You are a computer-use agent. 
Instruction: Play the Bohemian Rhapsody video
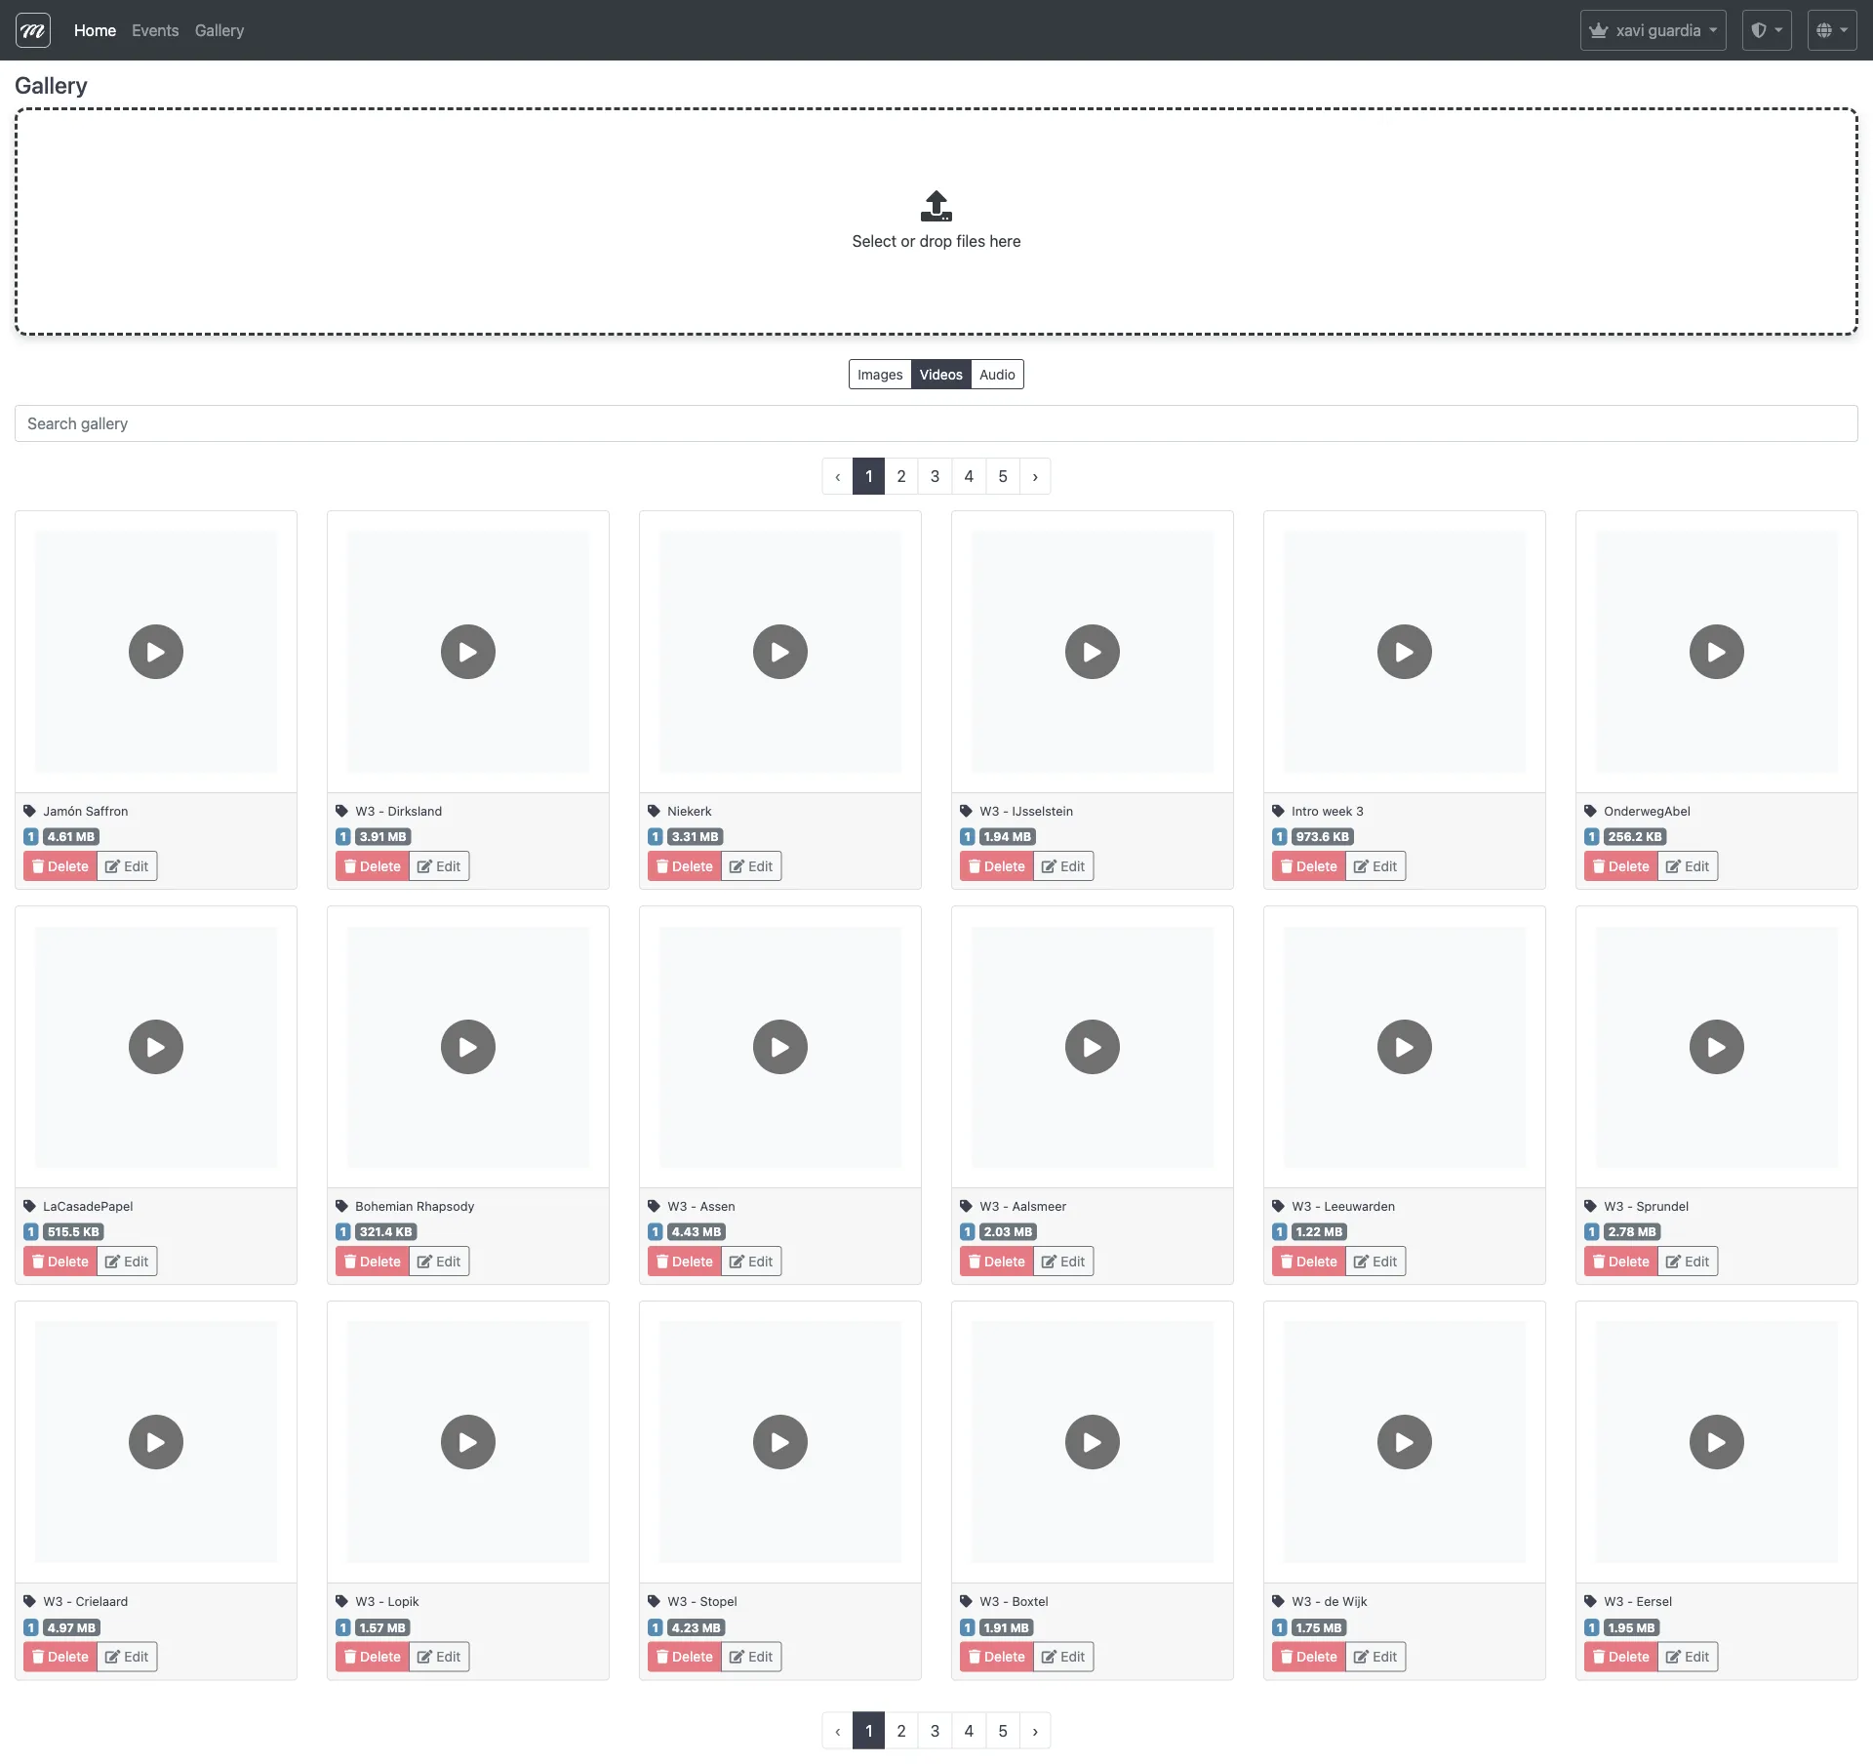pyautogui.click(x=468, y=1047)
